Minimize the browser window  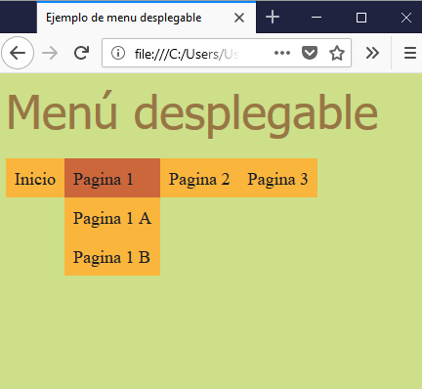pos(316,18)
